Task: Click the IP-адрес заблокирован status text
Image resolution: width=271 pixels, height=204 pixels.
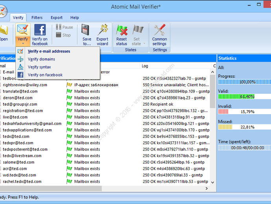Action: point(96,85)
